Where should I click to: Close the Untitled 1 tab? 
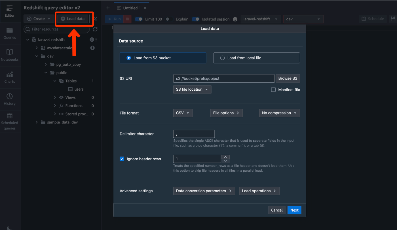[x=145, y=8]
